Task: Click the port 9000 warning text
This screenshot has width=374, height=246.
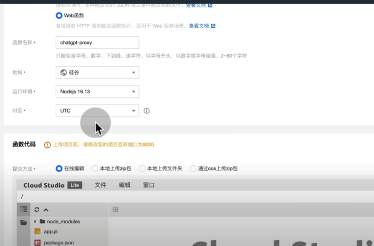Action: pos(103,145)
